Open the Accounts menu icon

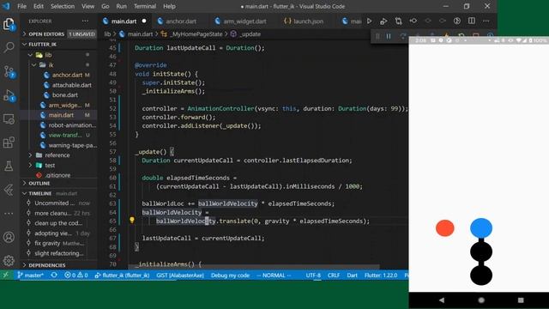click(9, 237)
